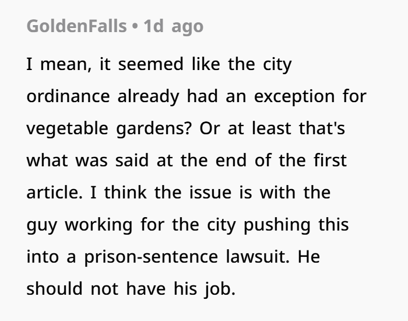Image resolution: width=408 pixels, height=321 pixels.
Task: Open the GoldenFalls user profile
Action: [x=76, y=26]
